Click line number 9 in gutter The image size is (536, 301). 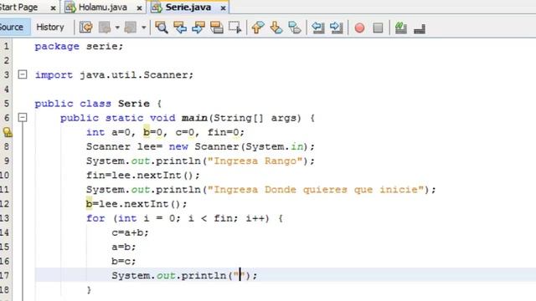(6, 161)
